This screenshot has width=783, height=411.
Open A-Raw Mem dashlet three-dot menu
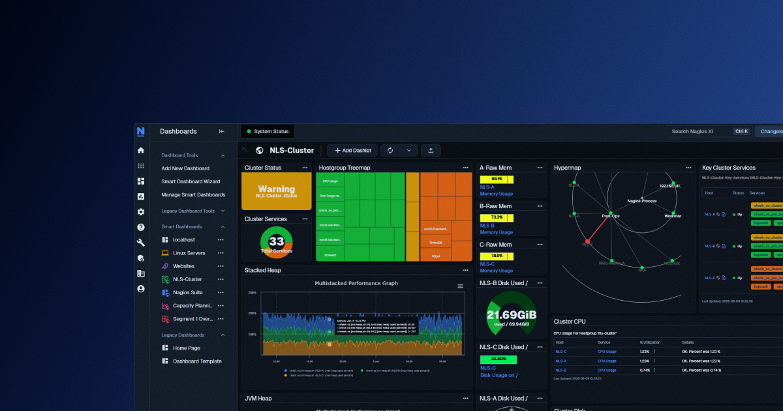point(540,168)
